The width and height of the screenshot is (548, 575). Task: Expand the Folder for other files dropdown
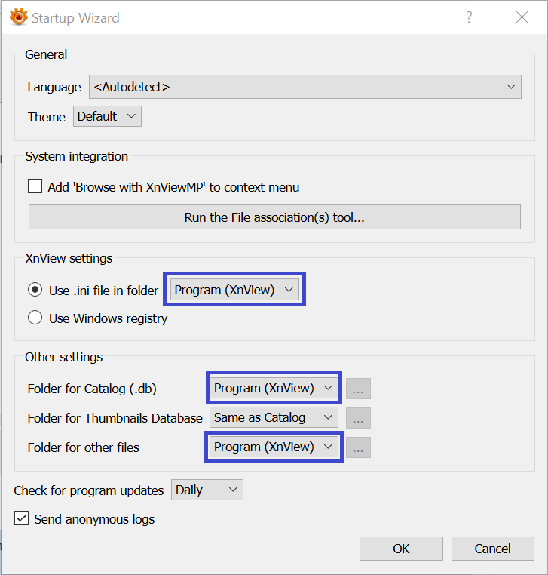(x=274, y=447)
